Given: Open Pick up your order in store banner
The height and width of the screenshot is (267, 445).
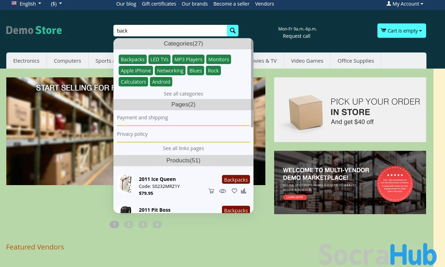Looking at the screenshot, I should coord(350,110).
